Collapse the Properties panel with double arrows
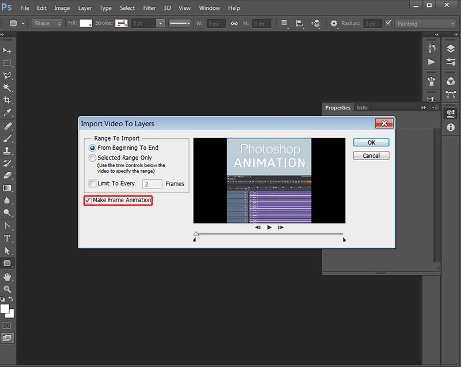 (424, 108)
